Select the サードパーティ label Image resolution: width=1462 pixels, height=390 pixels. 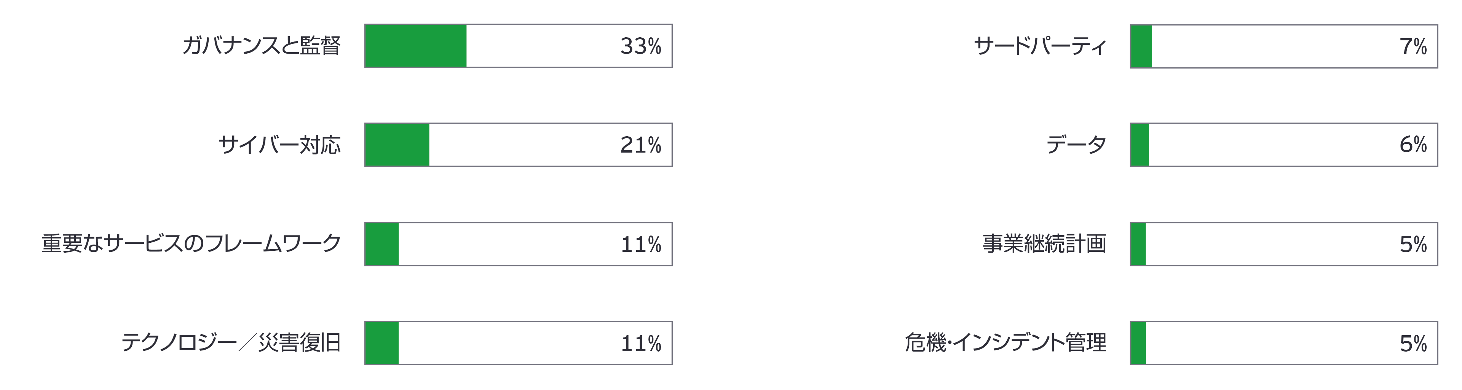1040,46
